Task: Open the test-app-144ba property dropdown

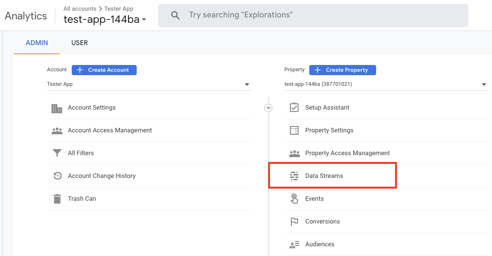Action: 387,84
